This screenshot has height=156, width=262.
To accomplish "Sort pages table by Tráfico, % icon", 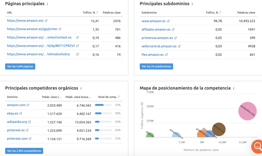I will click(98, 13).
